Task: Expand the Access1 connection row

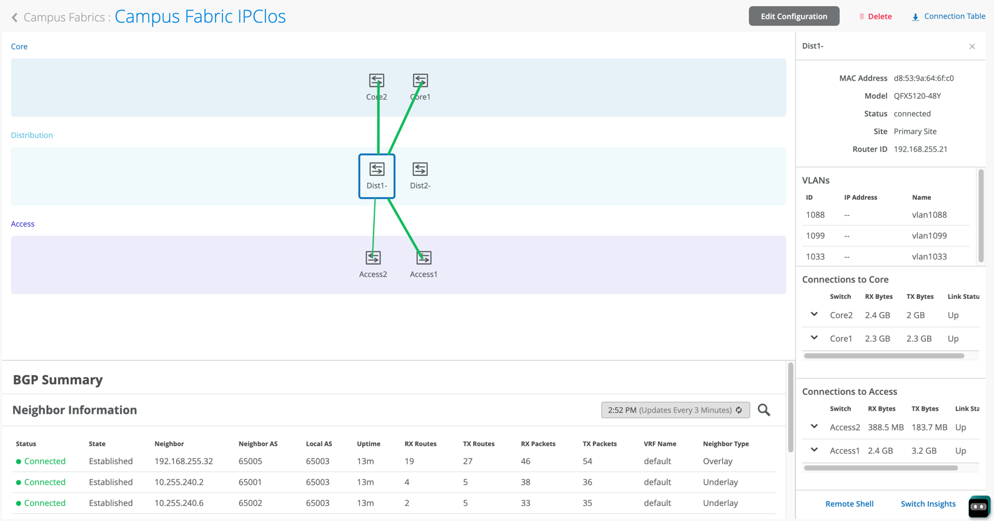Action: click(x=814, y=450)
